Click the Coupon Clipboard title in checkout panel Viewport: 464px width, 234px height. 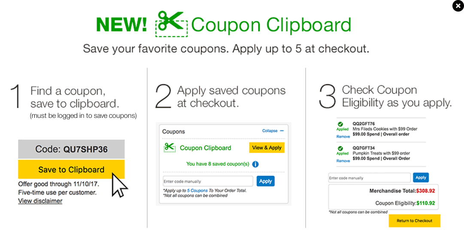click(x=205, y=148)
